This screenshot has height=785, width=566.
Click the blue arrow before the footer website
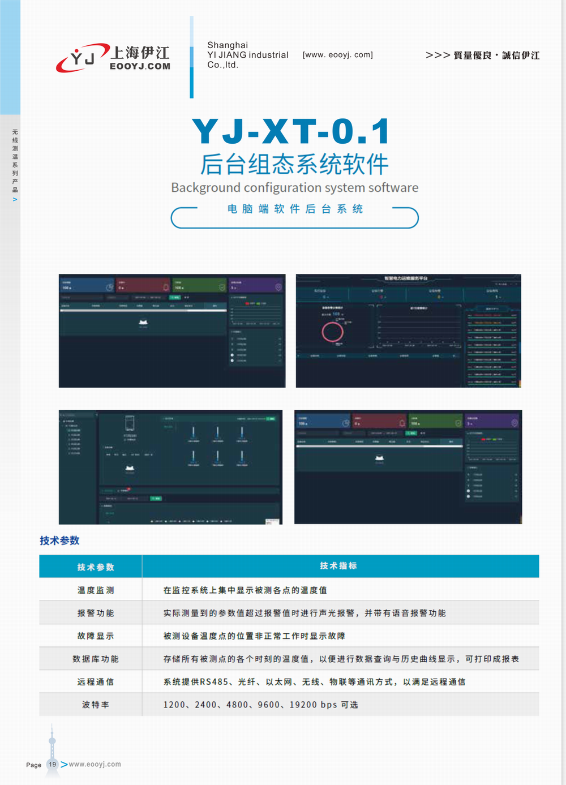pyautogui.click(x=64, y=765)
